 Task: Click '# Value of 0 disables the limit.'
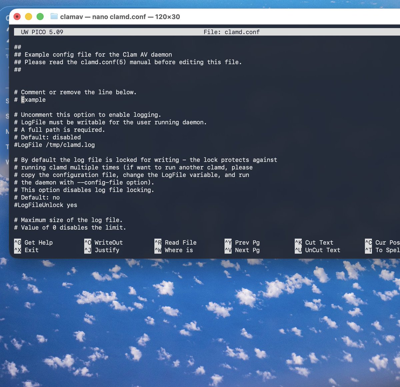70,228
